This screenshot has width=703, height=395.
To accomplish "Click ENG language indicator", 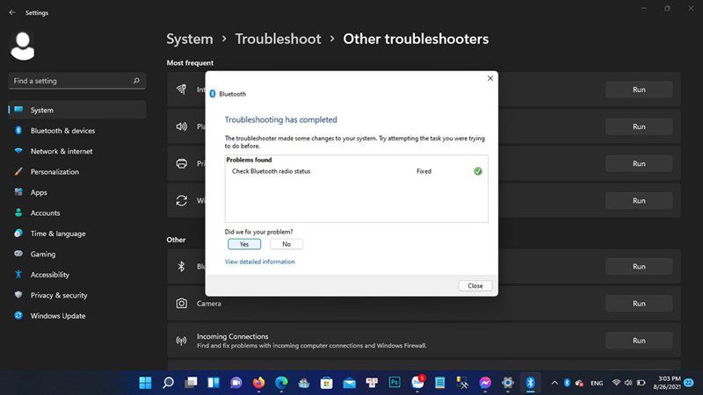I will [597, 383].
